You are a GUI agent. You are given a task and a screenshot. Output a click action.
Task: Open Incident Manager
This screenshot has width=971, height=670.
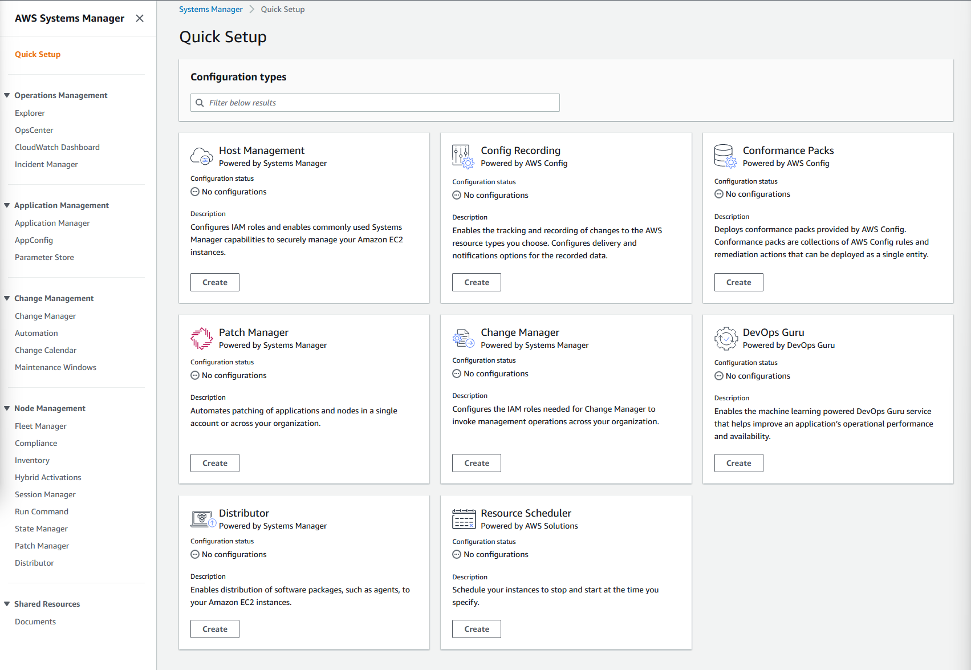[46, 164]
